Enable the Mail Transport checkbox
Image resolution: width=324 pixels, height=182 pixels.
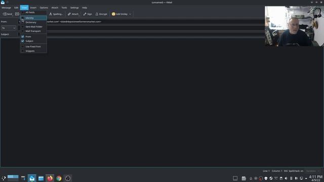23,31
